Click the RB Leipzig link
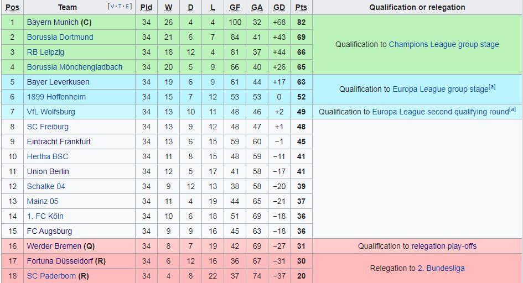The image size is (523, 283). [x=45, y=53]
